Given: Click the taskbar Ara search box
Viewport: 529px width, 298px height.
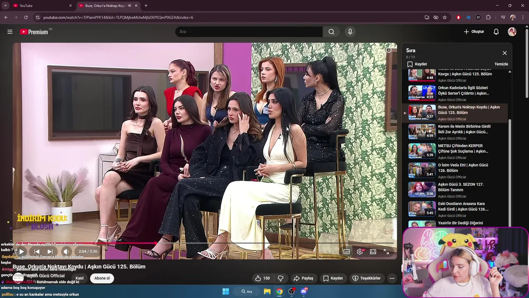Looking at the screenshot, I should 247,291.
